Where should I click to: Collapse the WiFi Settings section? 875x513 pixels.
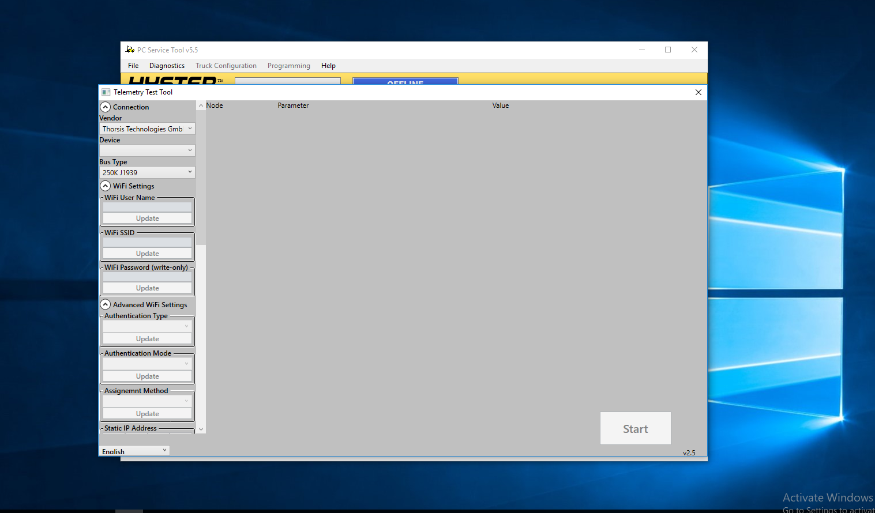click(x=105, y=186)
